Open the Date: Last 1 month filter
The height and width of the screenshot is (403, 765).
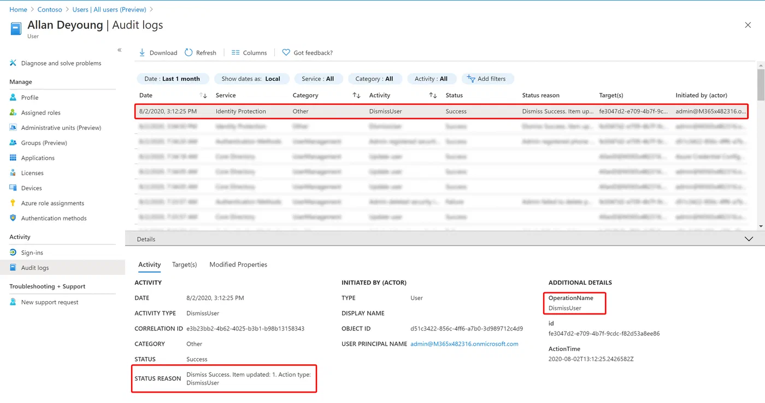click(172, 79)
